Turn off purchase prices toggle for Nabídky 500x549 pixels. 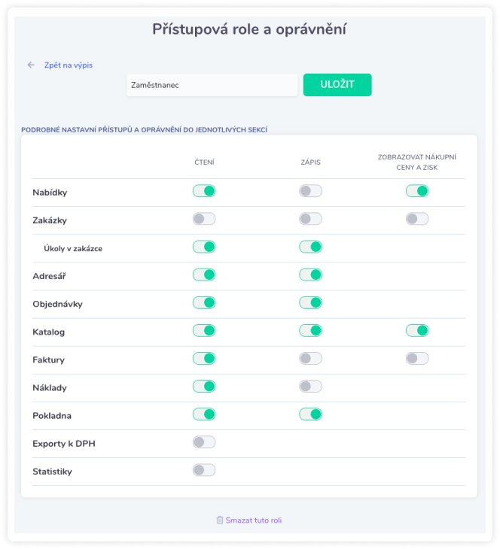click(x=417, y=191)
